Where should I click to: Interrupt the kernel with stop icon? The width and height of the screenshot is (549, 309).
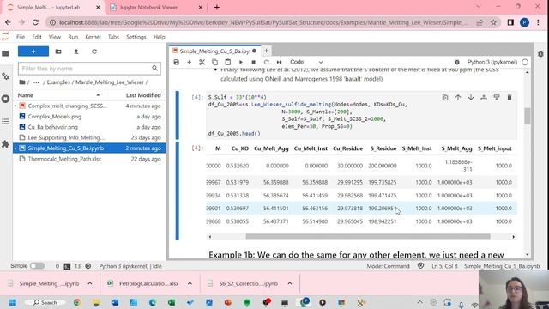[x=254, y=62]
